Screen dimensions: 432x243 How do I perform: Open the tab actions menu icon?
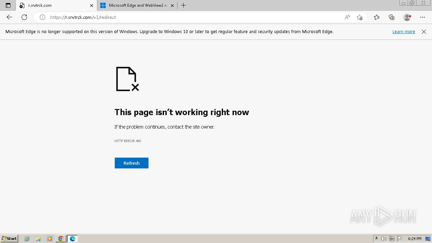(8, 5)
